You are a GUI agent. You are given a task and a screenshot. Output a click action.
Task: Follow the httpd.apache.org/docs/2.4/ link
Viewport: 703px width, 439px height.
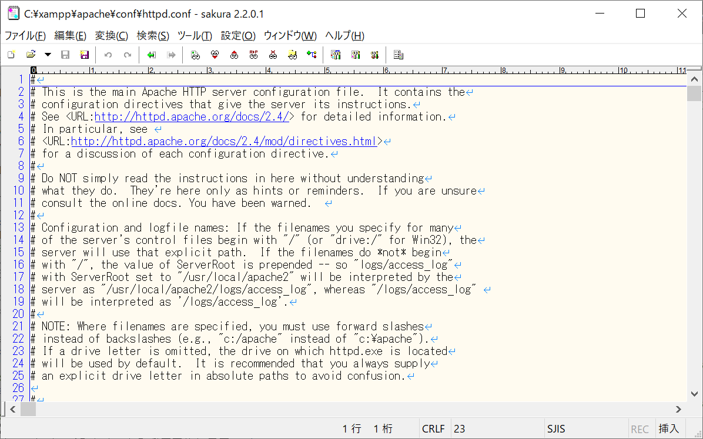[x=192, y=116]
